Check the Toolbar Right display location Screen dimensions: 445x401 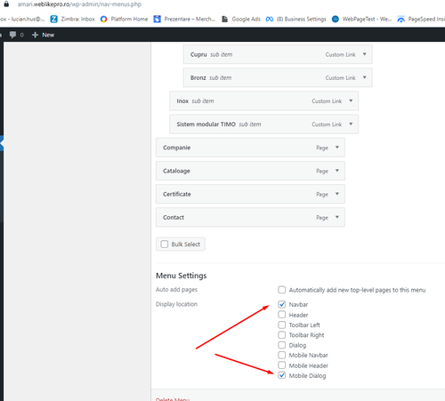pyautogui.click(x=282, y=335)
